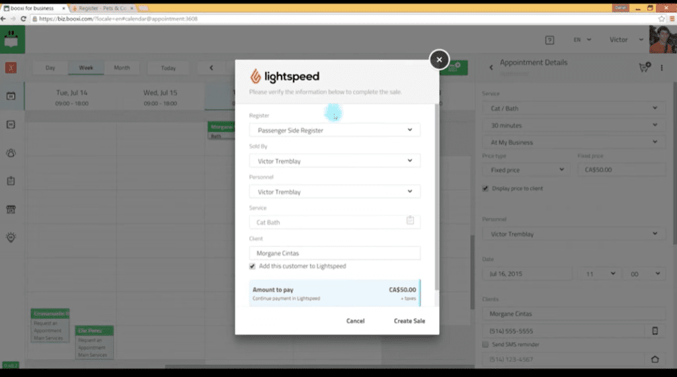Open the clipboard sidebar icon
This screenshot has width=677, height=377.
click(x=11, y=181)
